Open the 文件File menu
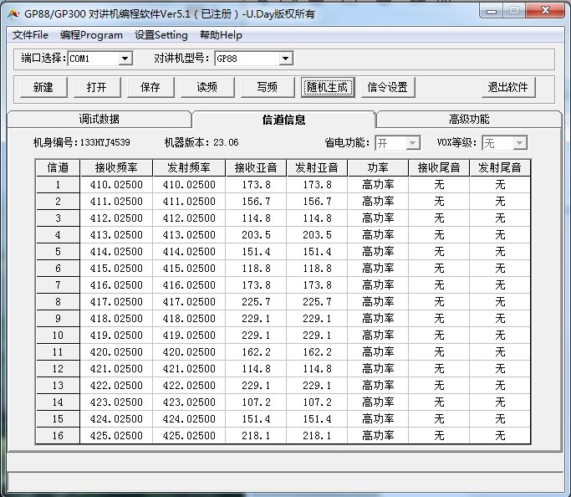571x497 pixels. point(30,35)
